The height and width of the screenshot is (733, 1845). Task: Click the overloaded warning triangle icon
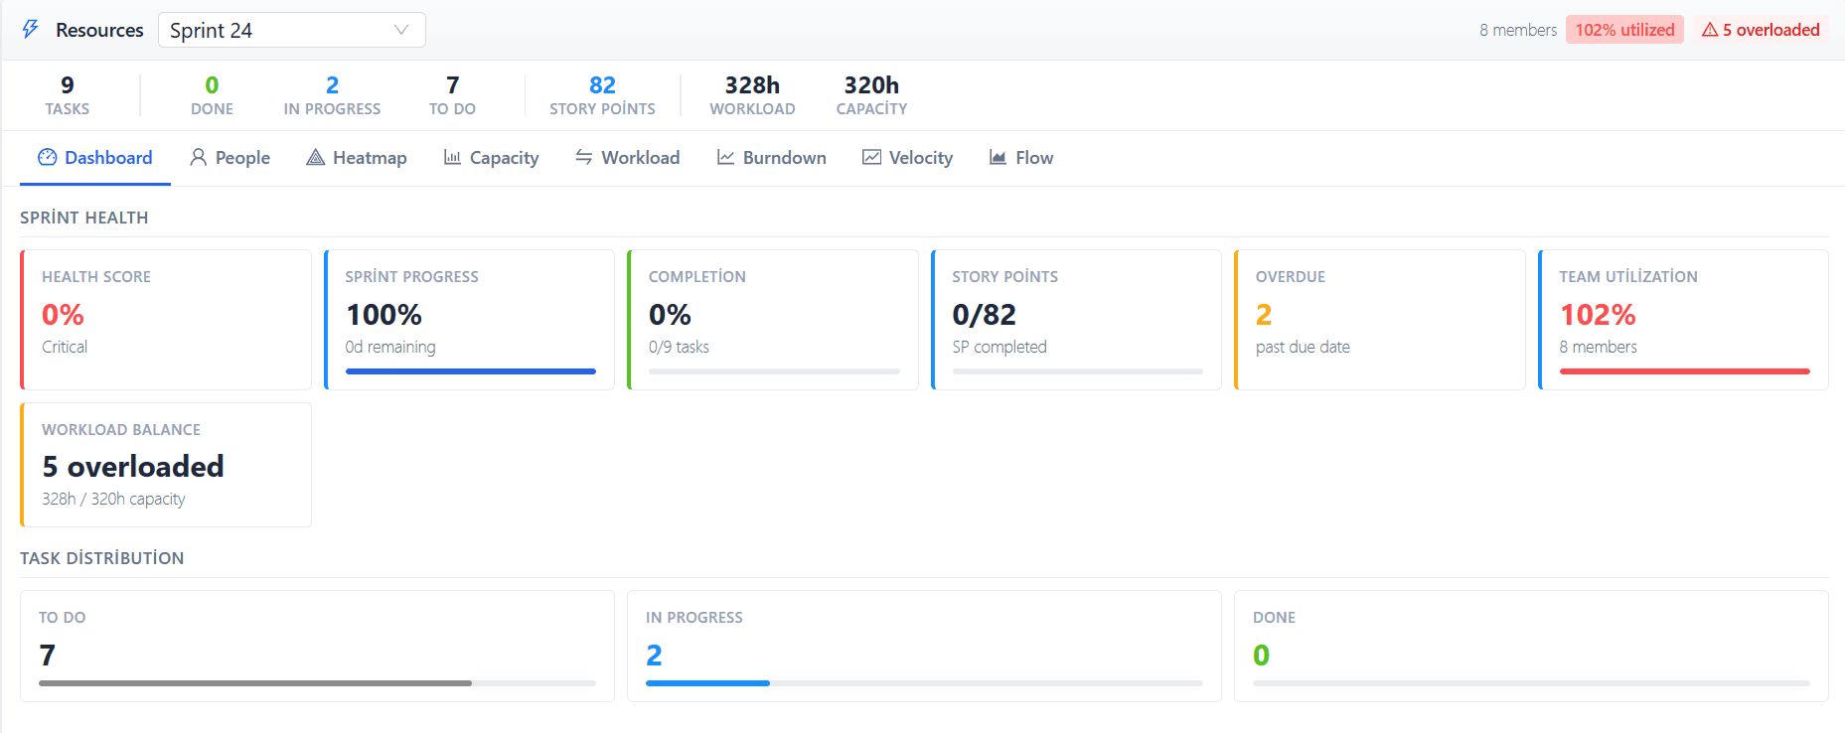(1710, 30)
